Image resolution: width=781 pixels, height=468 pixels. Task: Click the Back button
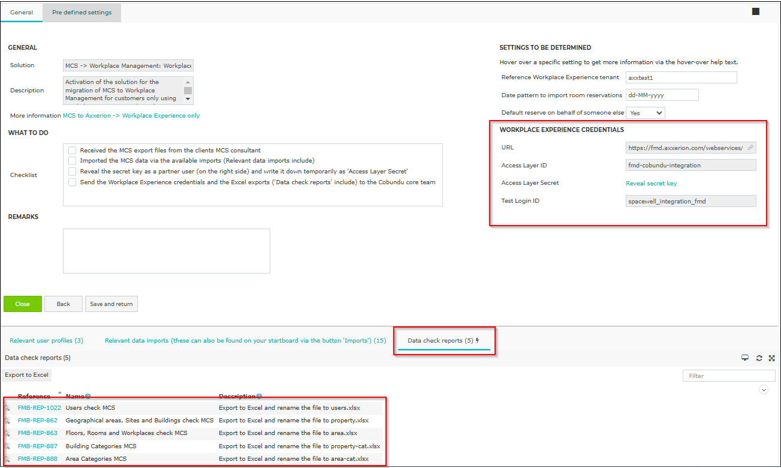(64, 304)
